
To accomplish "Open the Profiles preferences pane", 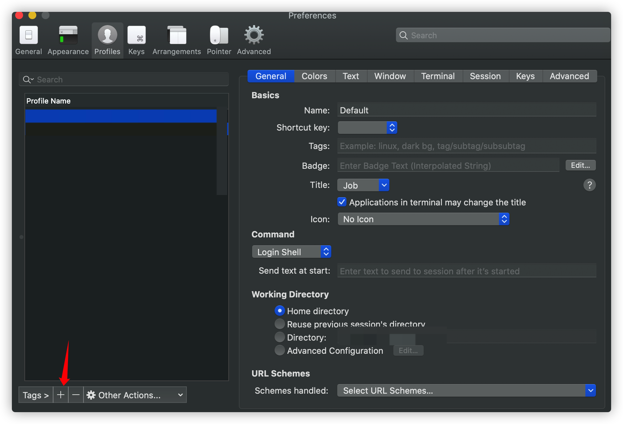I will coord(107,40).
